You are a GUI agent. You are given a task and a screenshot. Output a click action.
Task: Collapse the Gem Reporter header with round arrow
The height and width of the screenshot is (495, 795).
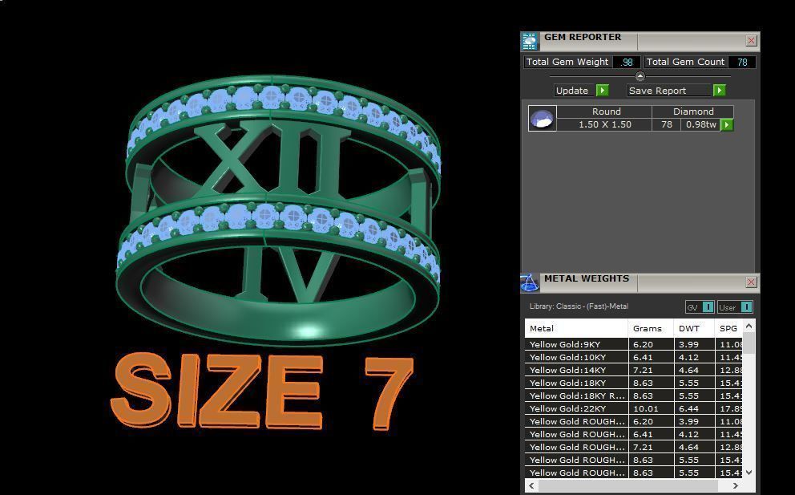pyautogui.click(x=640, y=77)
